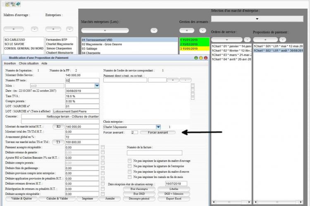310x206 pixels.
Task: Remove a Paiement direct entry with minus
Action: (186, 80)
